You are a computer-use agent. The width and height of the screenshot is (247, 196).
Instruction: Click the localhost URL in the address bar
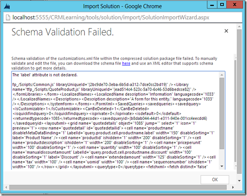[x=111, y=17]
